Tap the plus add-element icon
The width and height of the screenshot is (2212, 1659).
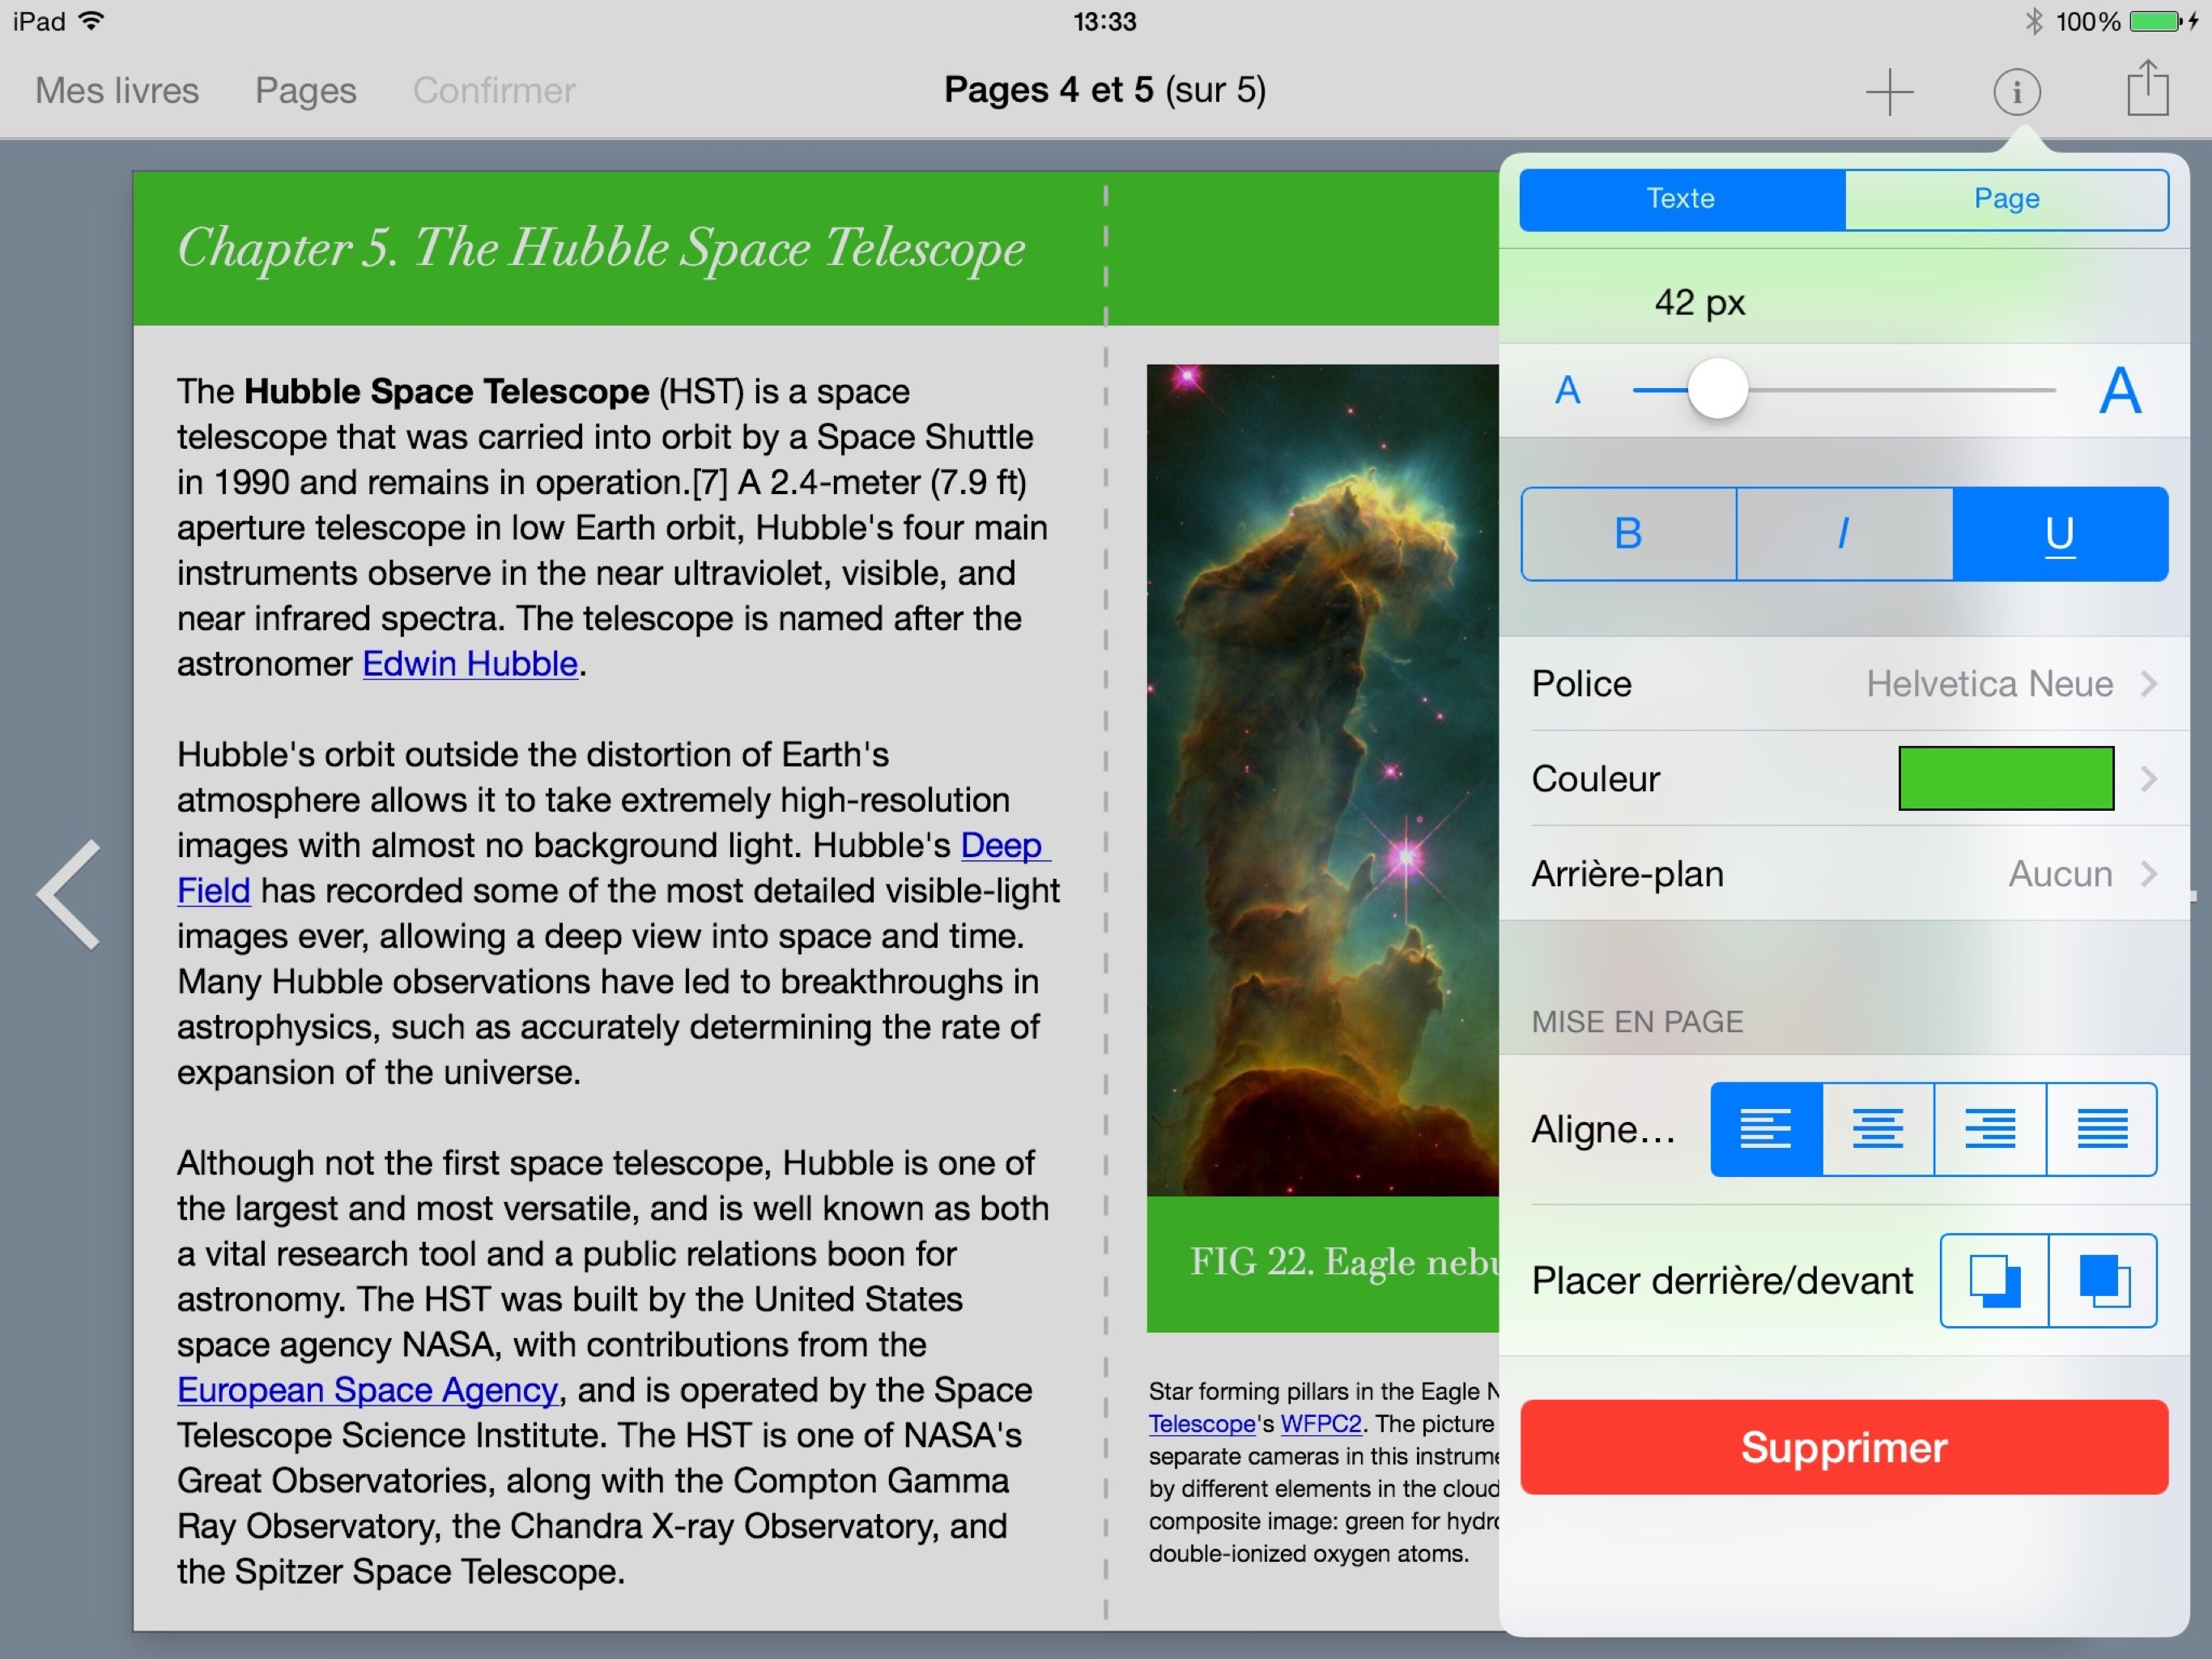[x=1888, y=91]
